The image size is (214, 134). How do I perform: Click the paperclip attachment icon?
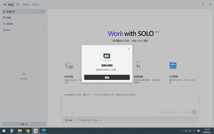tap(72, 112)
